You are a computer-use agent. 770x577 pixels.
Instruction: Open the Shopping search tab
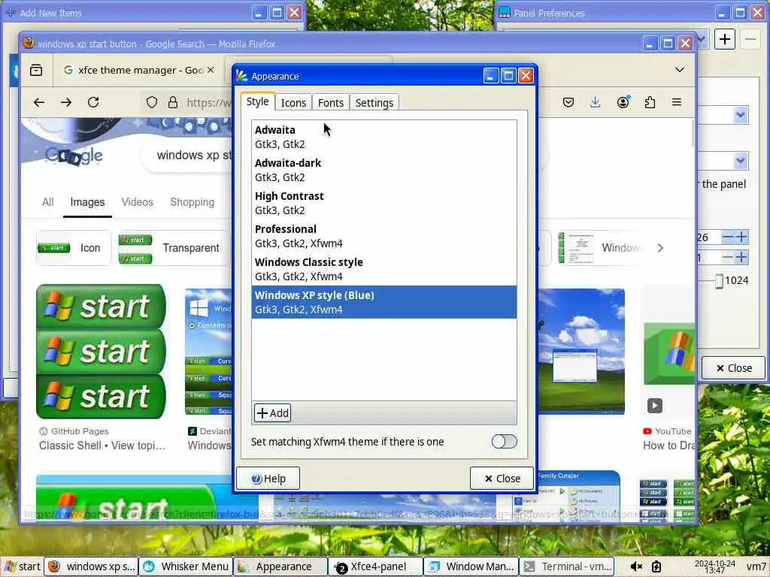tap(192, 202)
